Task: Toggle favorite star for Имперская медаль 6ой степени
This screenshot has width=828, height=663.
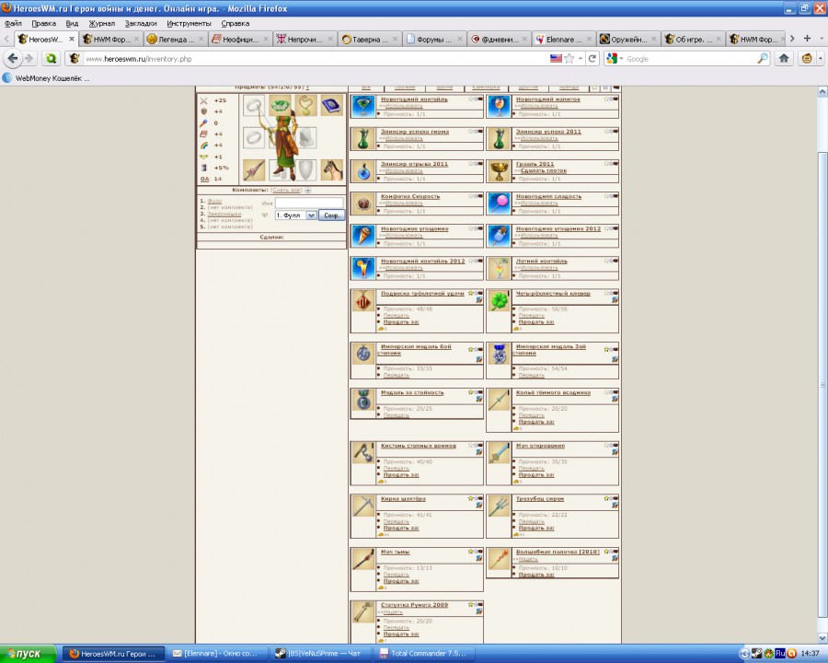Action: click(x=470, y=350)
